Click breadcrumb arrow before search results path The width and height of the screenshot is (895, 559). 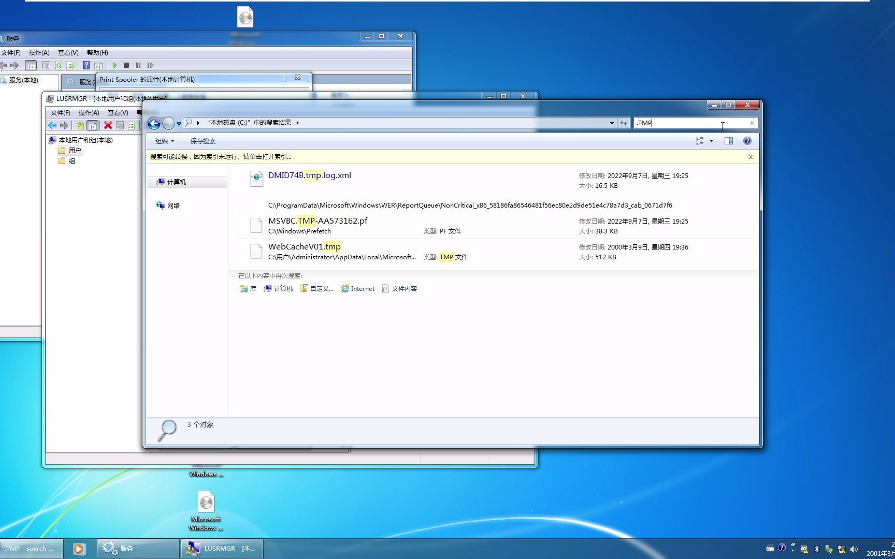pos(198,123)
